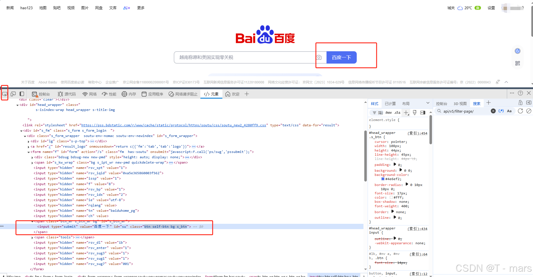Open the 源代码 tab
533x277 pixels.
[67, 94]
